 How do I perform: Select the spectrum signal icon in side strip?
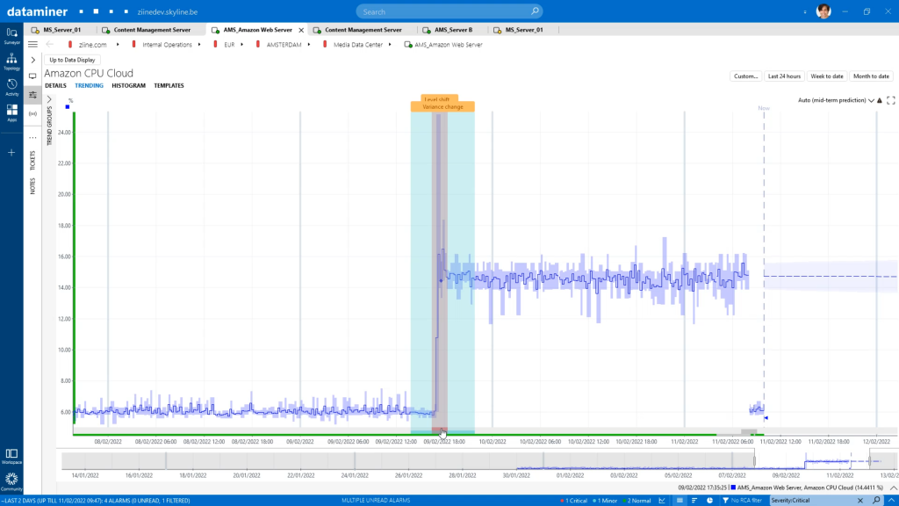[32, 113]
